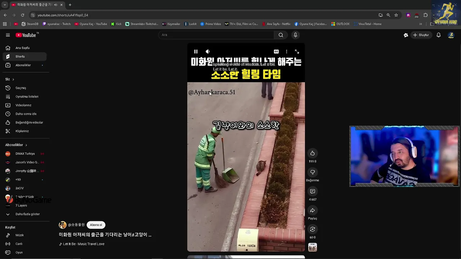Like the Short with thumbs up
The height and width of the screenshot is (259, 461).
click(312, 153)
